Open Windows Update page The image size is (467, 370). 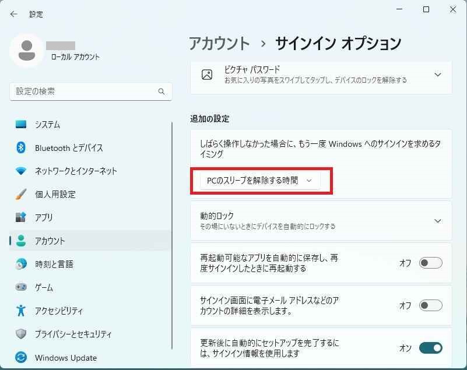coord(90,357)
